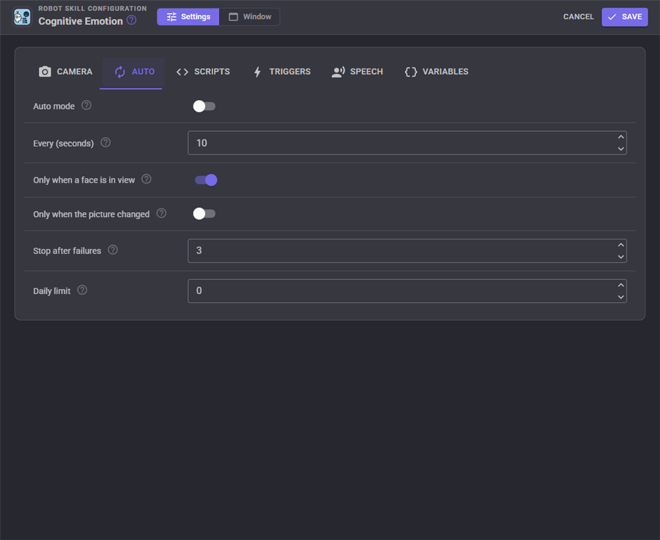Disable Only when a face is in view toggle

coord(206,180)
